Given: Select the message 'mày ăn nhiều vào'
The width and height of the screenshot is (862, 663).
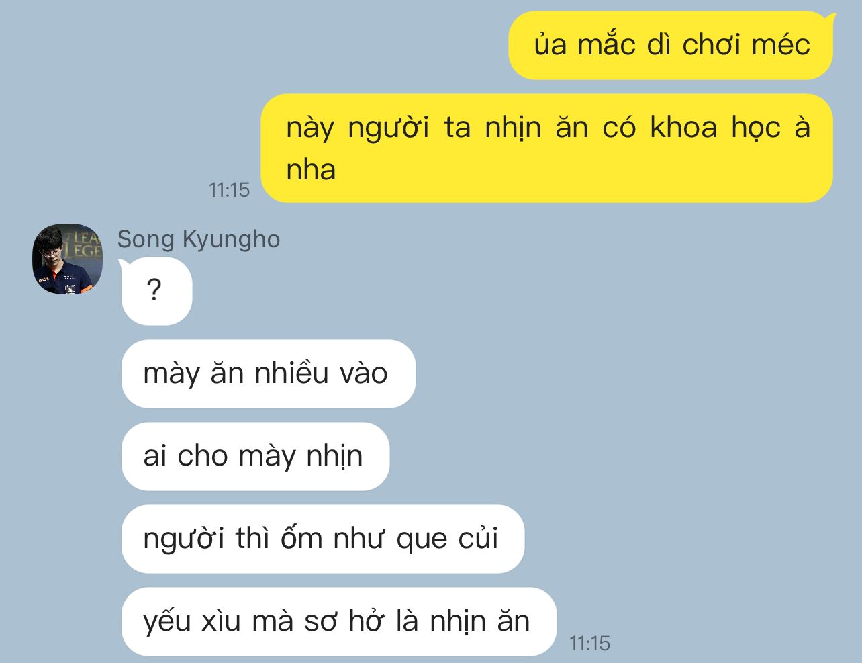Looking at the screenshot, I should point(269,373).
